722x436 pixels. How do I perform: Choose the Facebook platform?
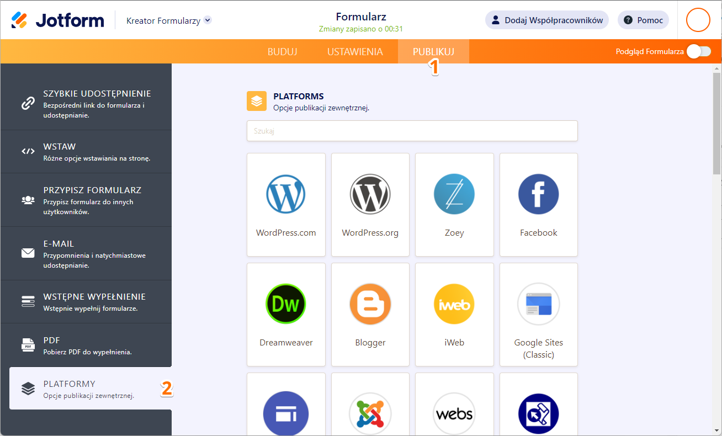point(539,205)
